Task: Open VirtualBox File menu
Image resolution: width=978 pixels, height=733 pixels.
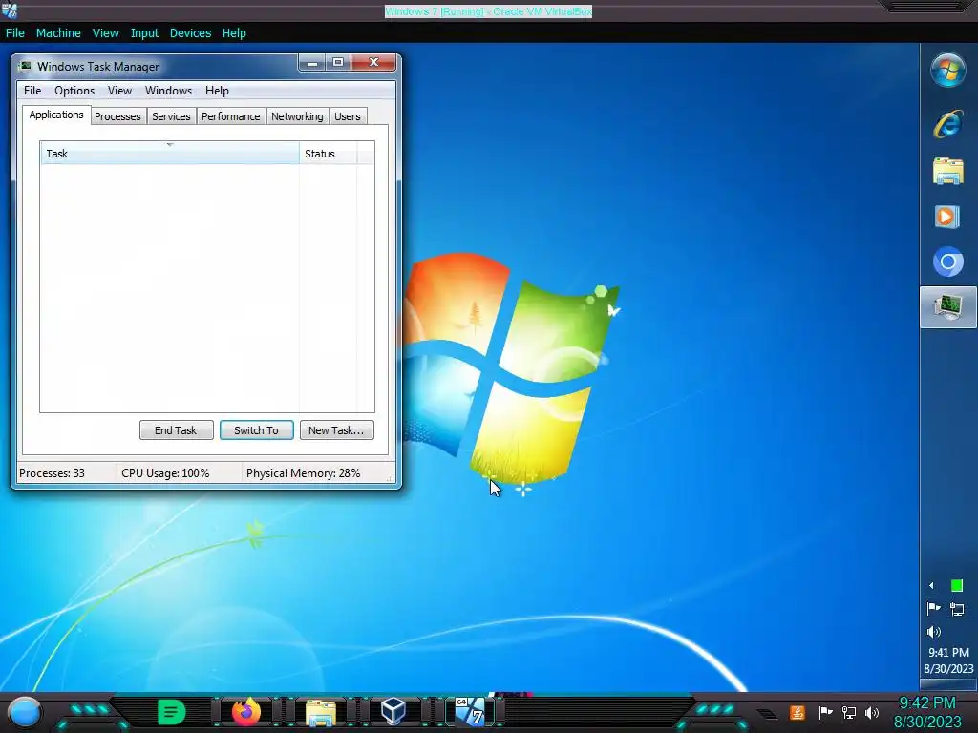Action: tap(15, 33)
